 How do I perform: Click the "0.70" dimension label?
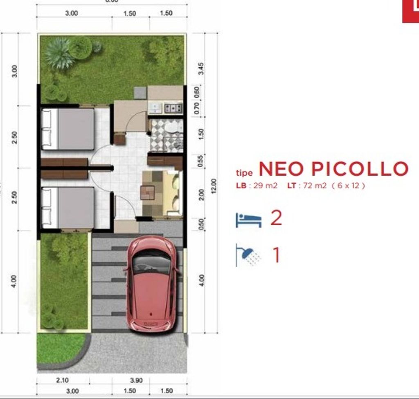[197, 108]
